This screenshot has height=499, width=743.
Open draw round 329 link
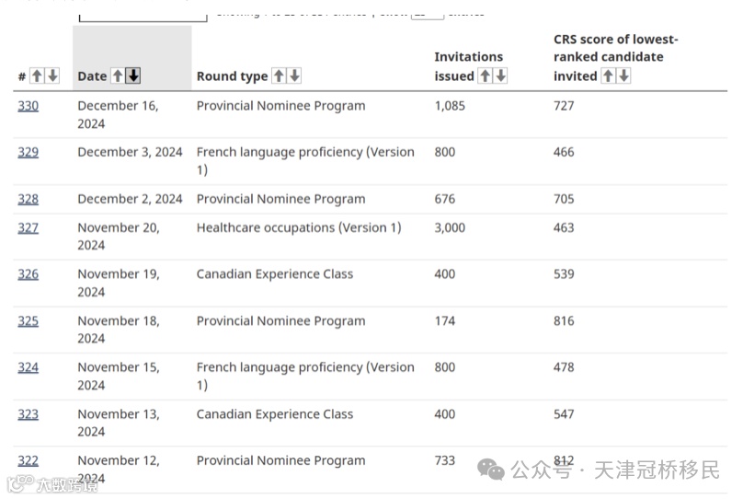29,152
